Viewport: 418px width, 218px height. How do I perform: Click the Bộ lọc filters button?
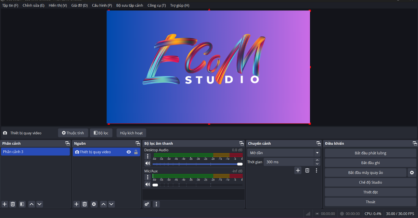point(101,133)
